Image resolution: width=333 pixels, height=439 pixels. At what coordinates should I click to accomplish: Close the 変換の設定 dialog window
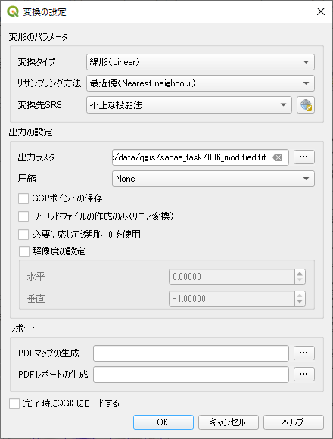[x=321, y=11]
